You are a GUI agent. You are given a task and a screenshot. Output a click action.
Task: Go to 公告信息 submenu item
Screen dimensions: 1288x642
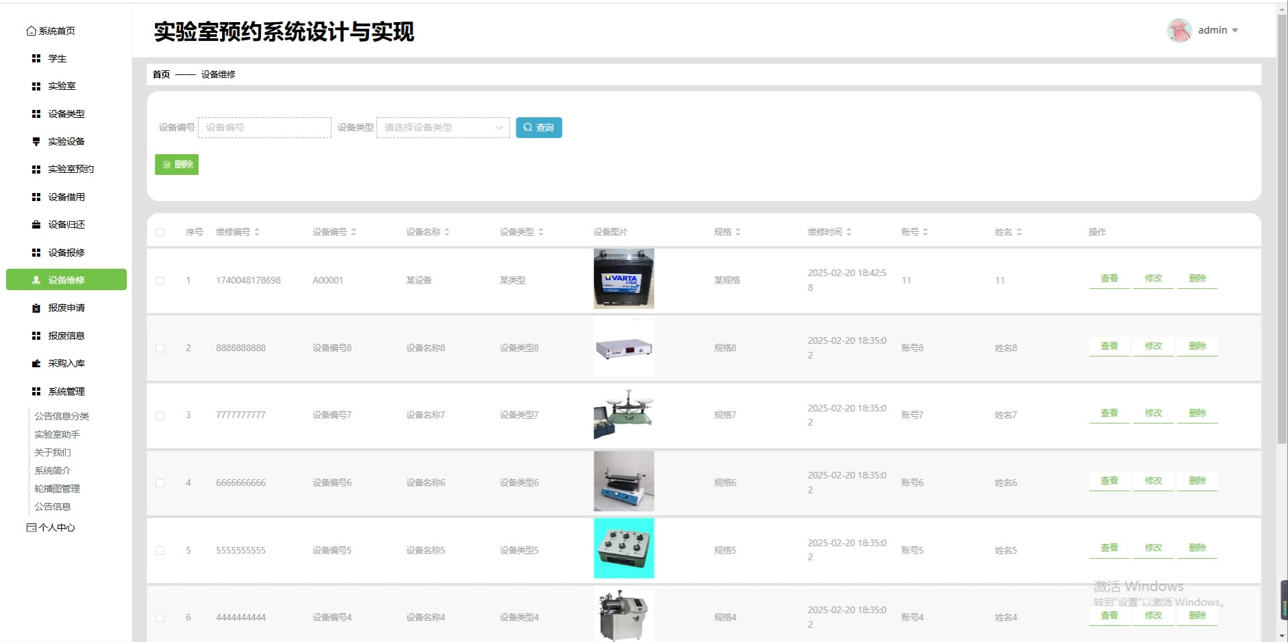click(52, 507)
